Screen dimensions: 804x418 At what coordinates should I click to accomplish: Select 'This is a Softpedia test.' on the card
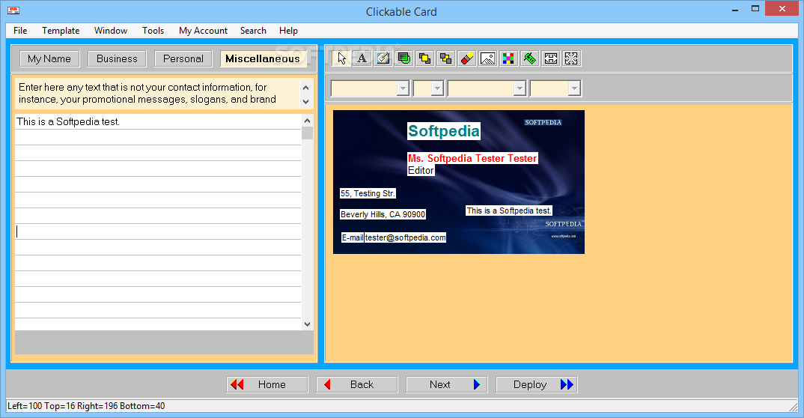point(508,210)
